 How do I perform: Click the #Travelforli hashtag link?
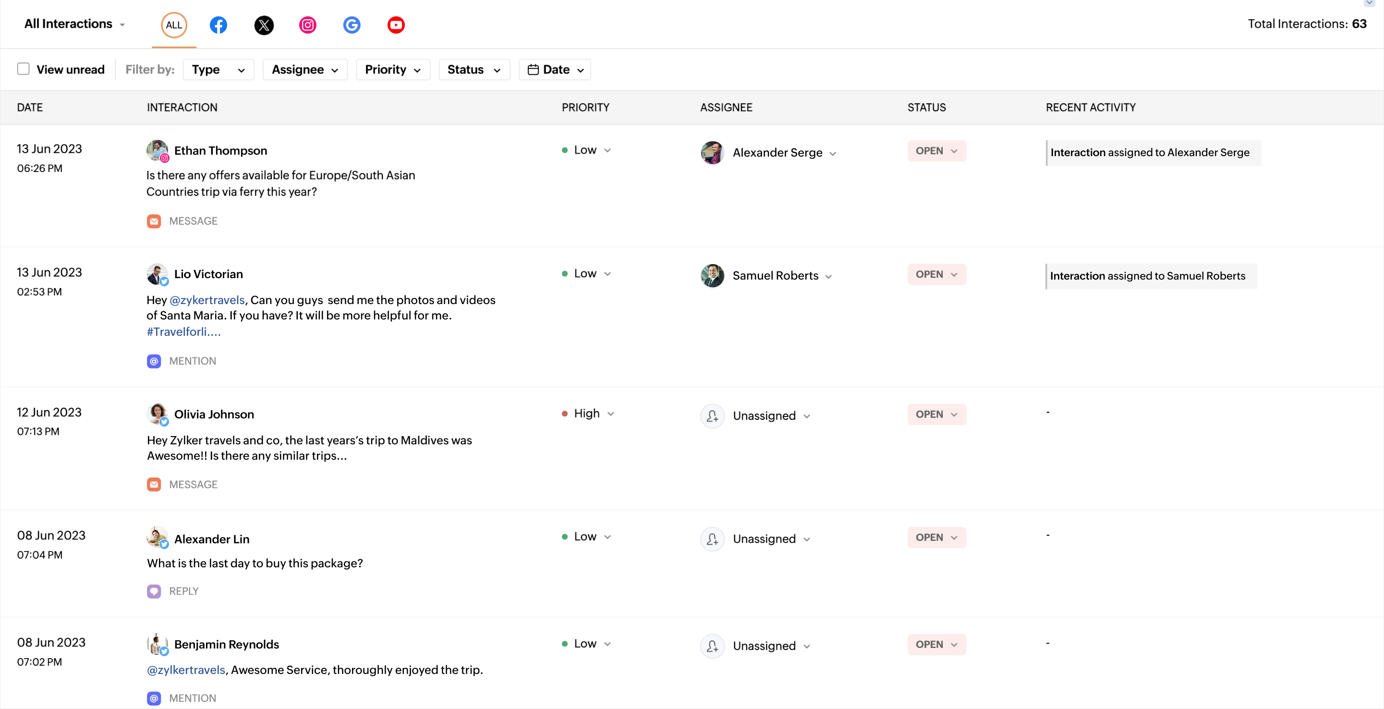(183, 331)
